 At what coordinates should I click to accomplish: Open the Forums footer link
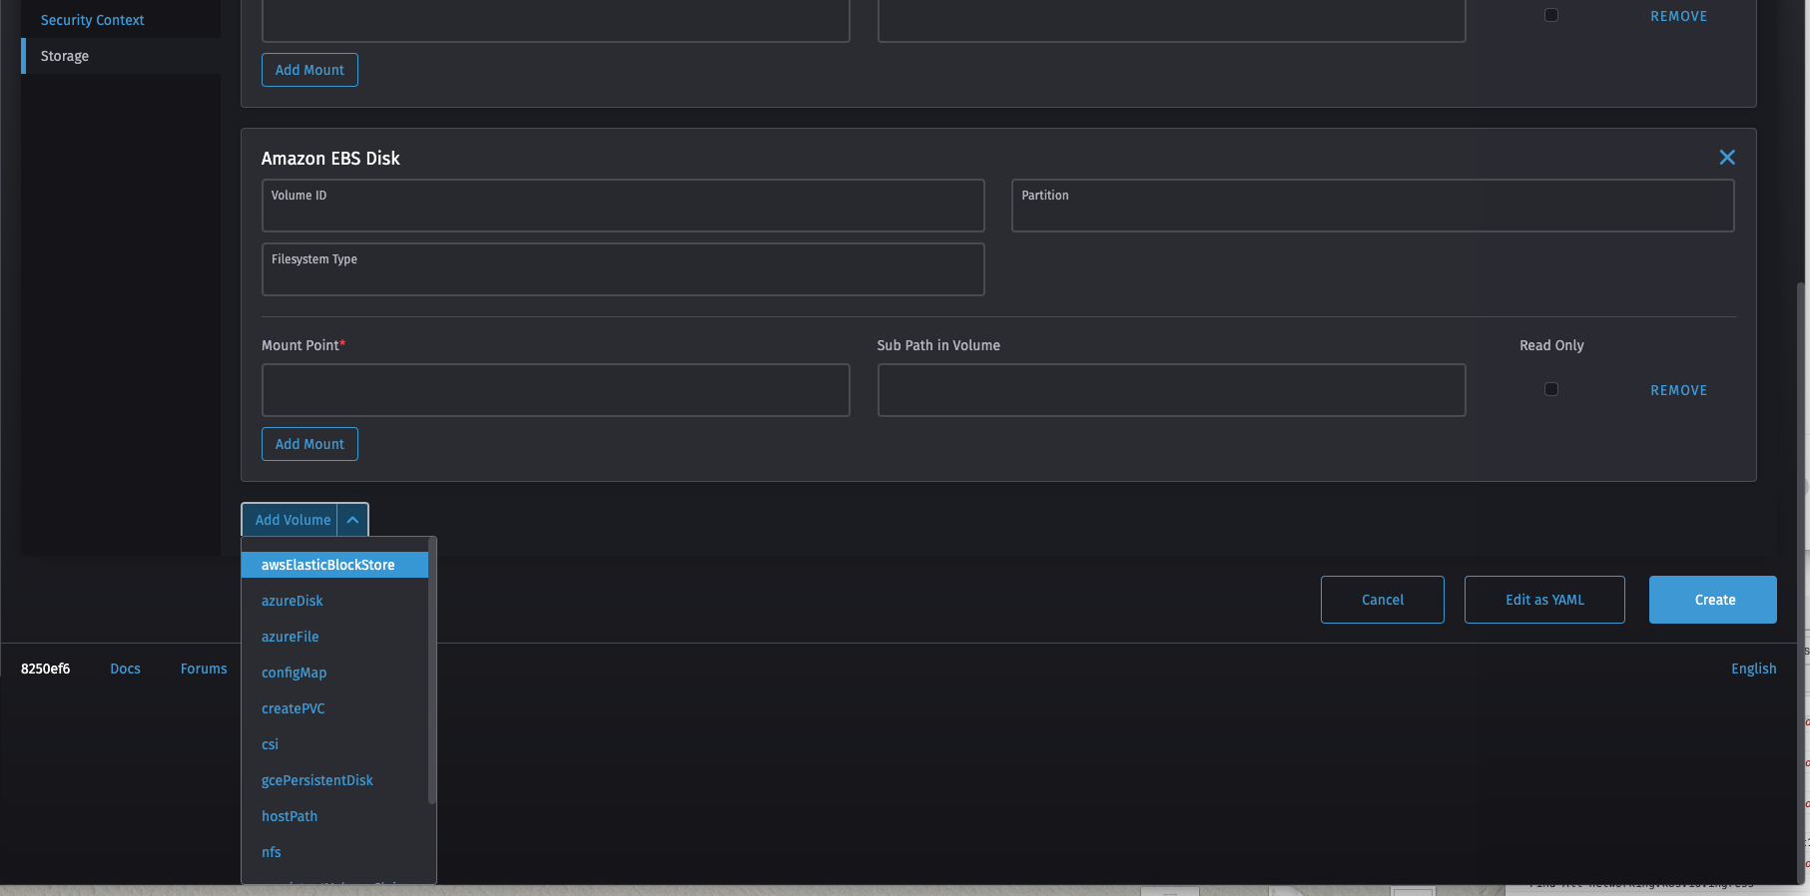(x=204, y=669)
